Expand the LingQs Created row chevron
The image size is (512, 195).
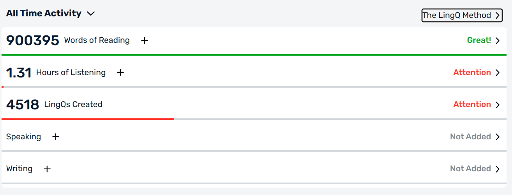pos(497,105)
